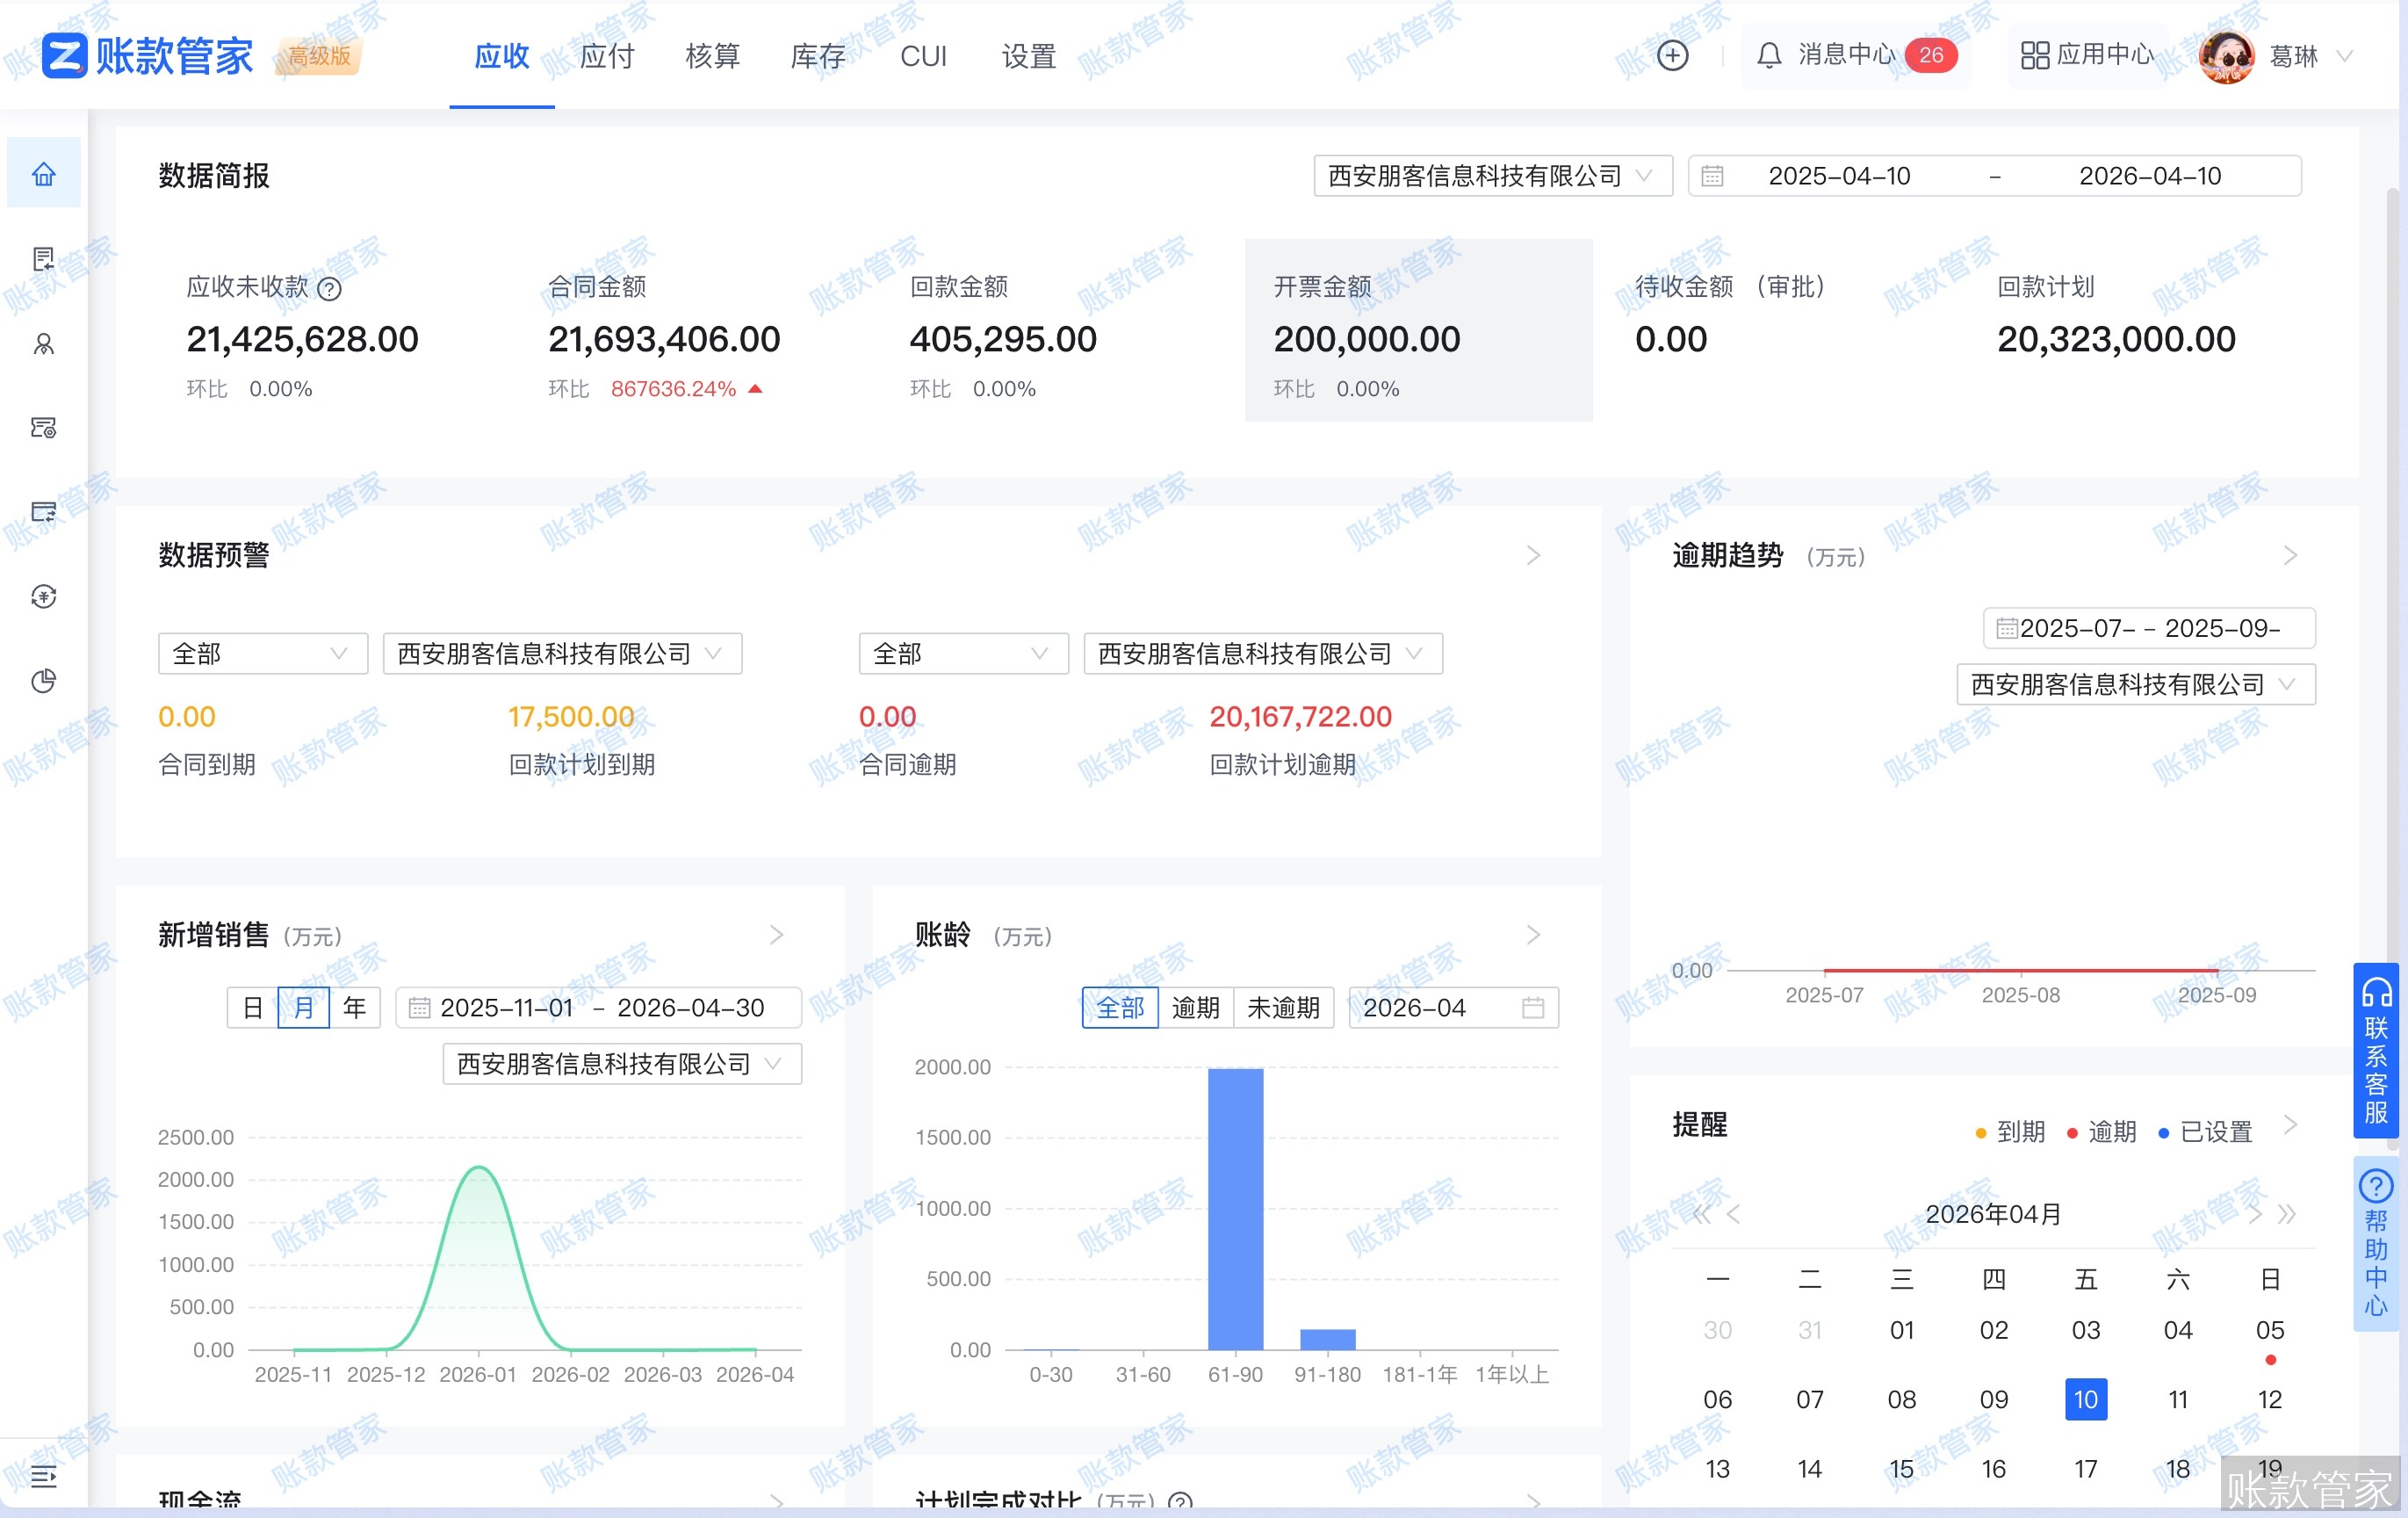Open the 核算 tab
Viewport: 2408px width, 1518px height.
[712, 56]
